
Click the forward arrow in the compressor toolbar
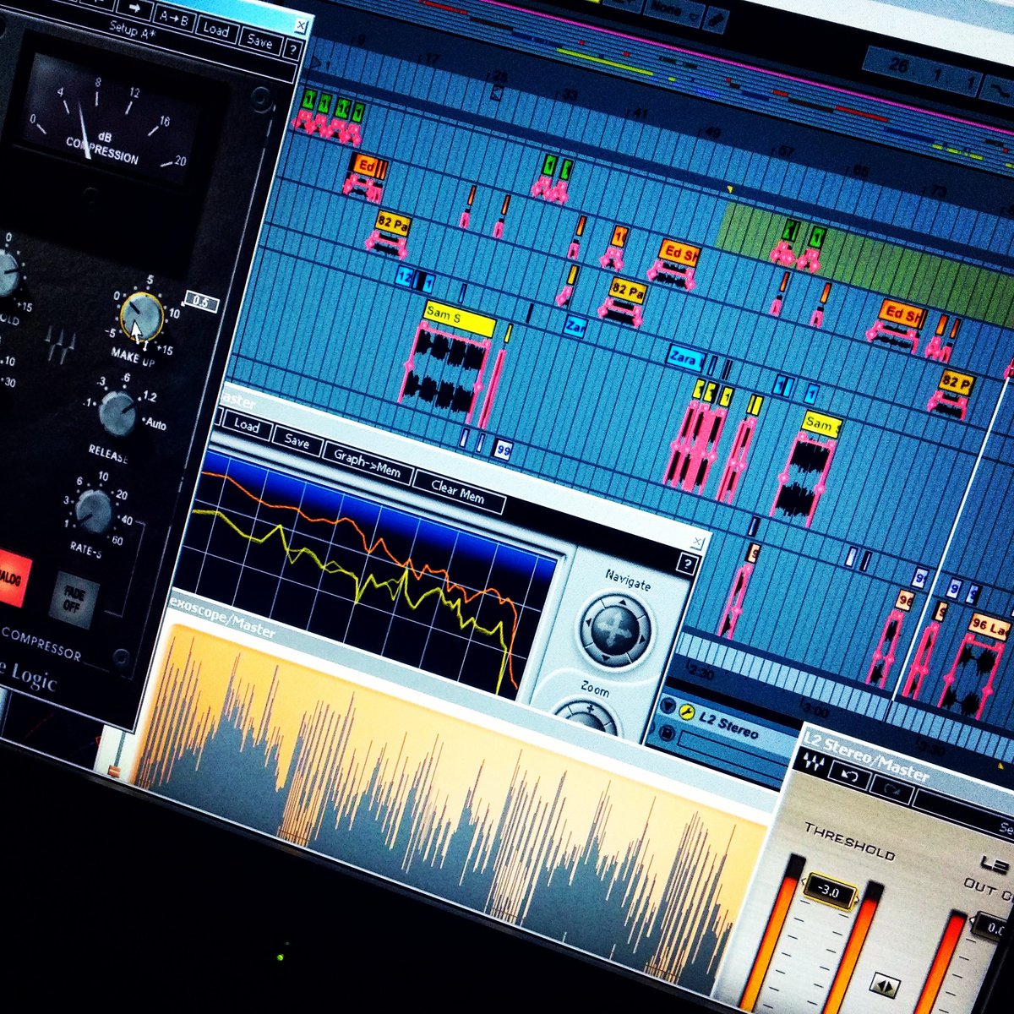point(135,8)
